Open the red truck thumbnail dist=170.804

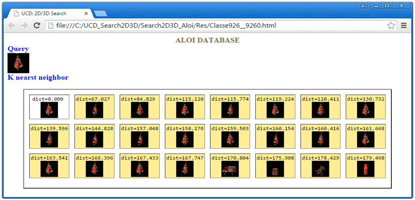click(230, 169)
